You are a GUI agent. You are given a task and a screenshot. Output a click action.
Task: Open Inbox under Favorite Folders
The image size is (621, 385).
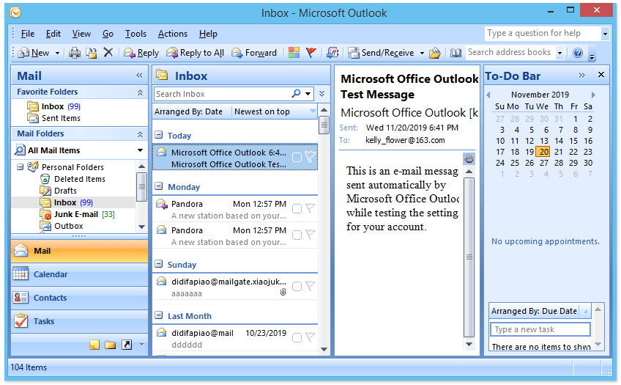53,106
